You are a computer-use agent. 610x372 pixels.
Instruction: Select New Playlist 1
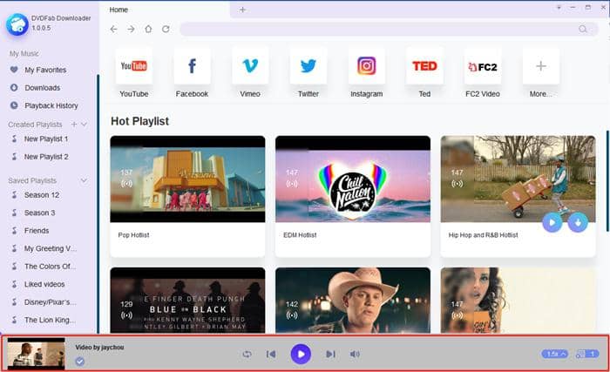tap(46, 139)
